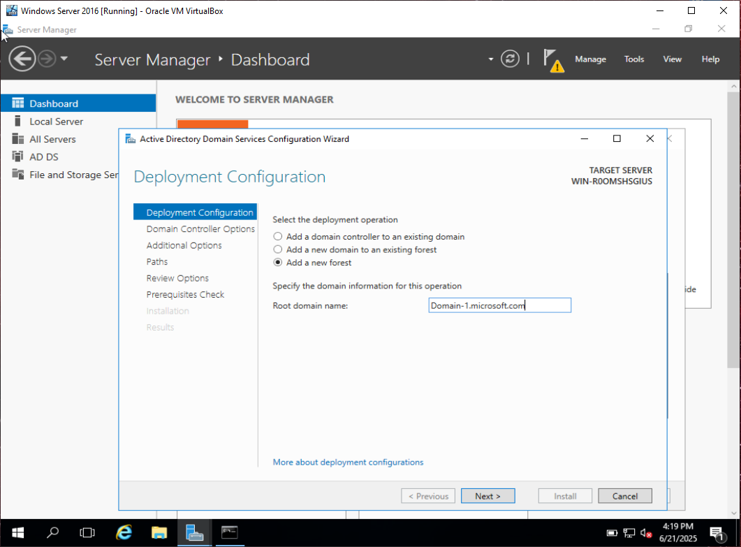Open the Tools menu
741x547 pixels.
tap(633, 59)
